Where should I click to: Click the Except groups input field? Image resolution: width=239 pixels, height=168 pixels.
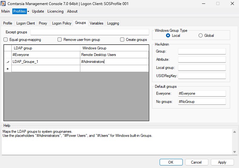(89, 32)
